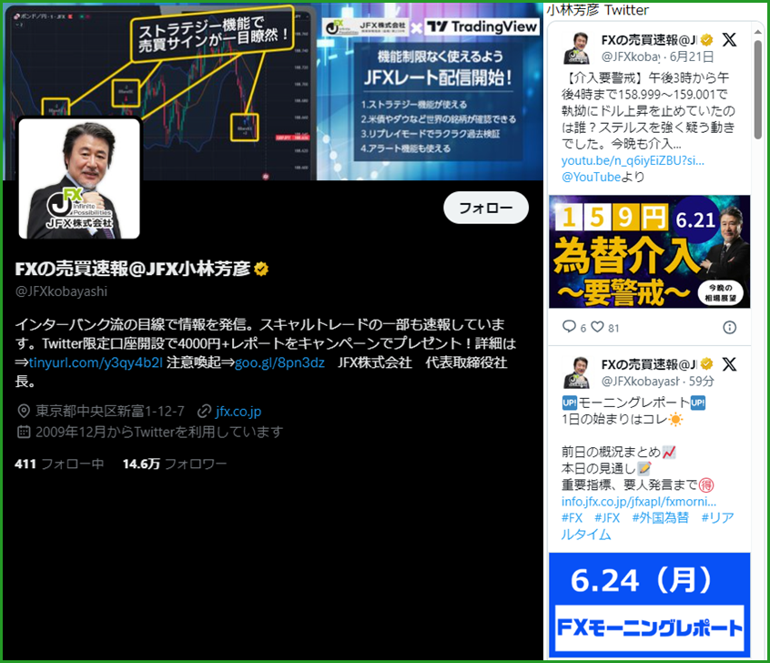Image resolution: width=770 pixels, height=663 pixels.
Task: Click the gold verified badge beside profile name
Action: 261,269
